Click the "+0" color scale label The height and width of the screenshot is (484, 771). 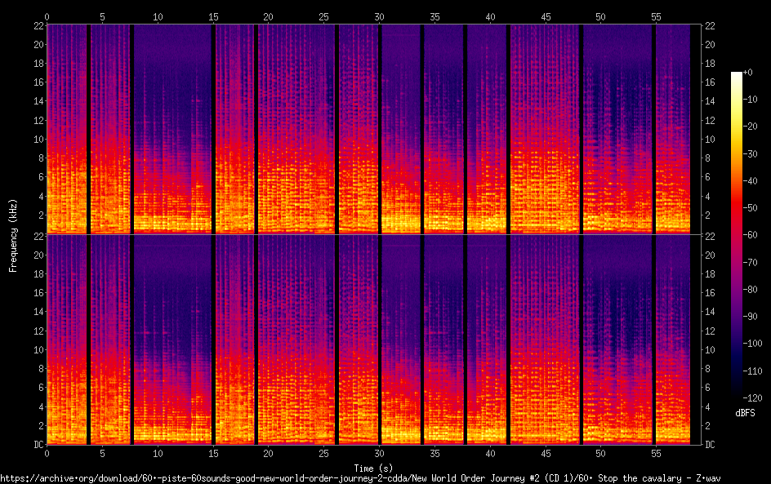[748, 72]
